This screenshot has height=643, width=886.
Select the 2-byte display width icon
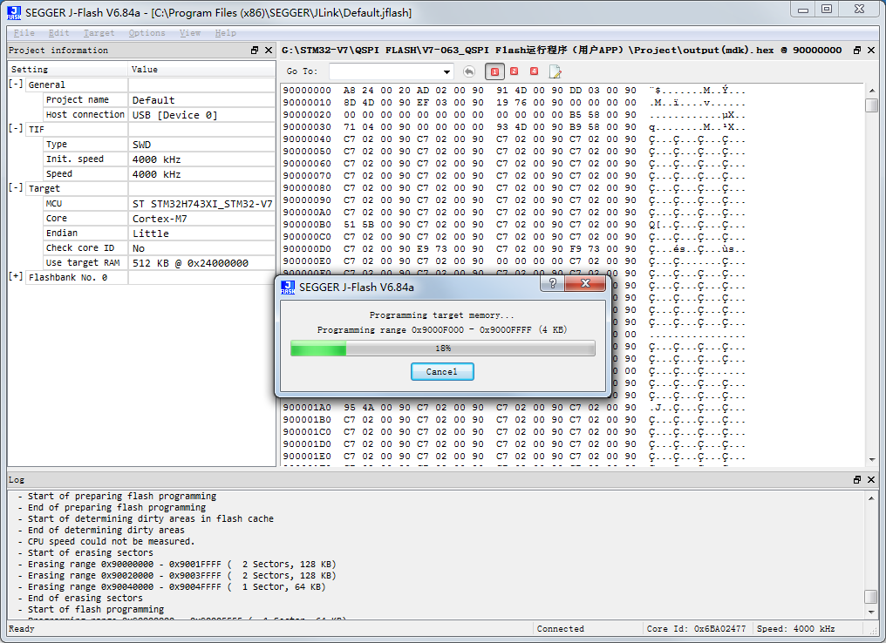[515, 71]
